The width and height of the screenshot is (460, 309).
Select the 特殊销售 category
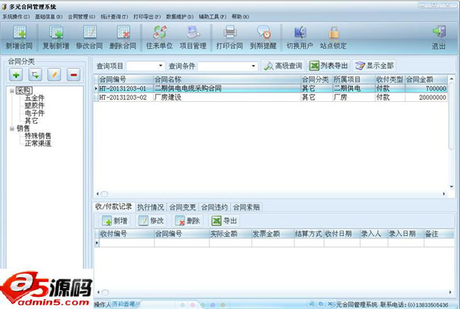point(38,136)
